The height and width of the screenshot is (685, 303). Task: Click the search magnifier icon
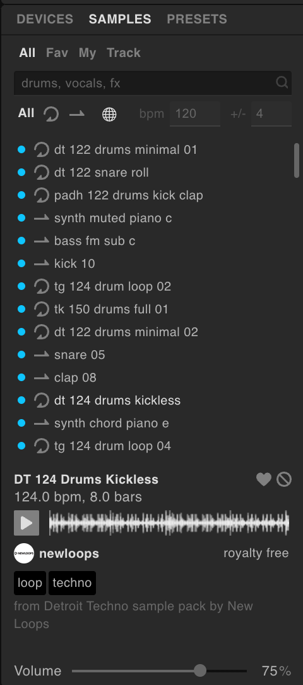282,82
